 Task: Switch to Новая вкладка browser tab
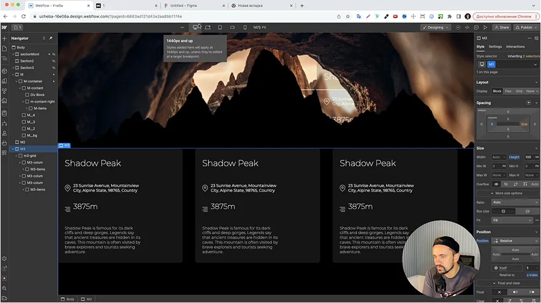point(261,5)
